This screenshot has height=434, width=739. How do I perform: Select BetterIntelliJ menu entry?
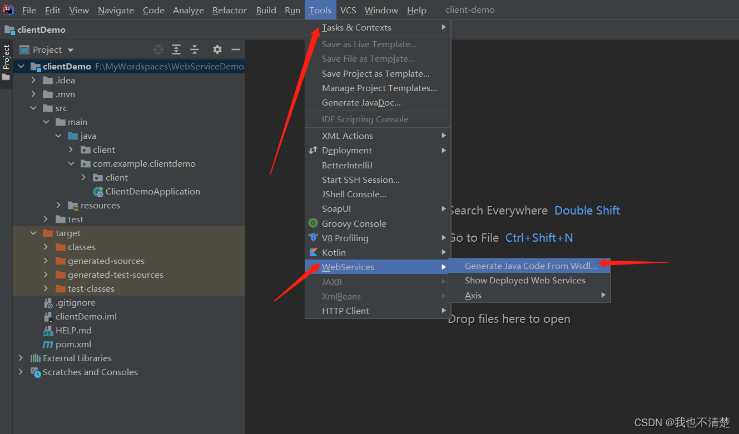click(378, 166)
